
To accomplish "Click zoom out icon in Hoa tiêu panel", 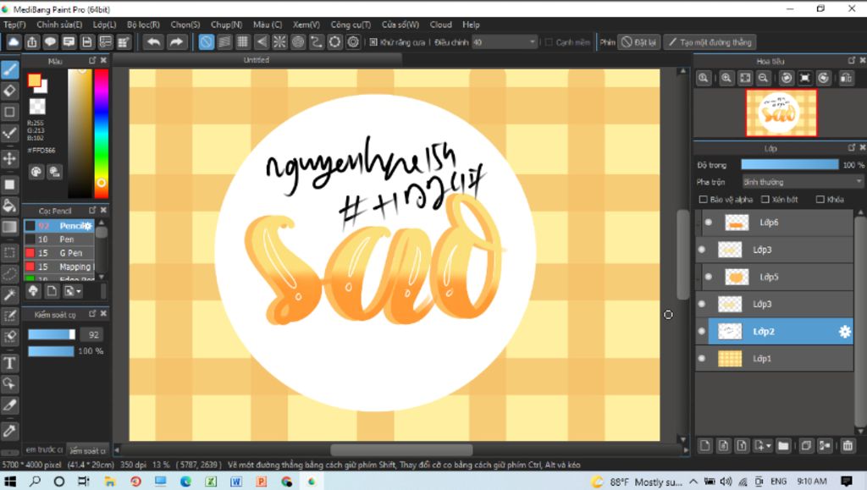I will point(764,79).
